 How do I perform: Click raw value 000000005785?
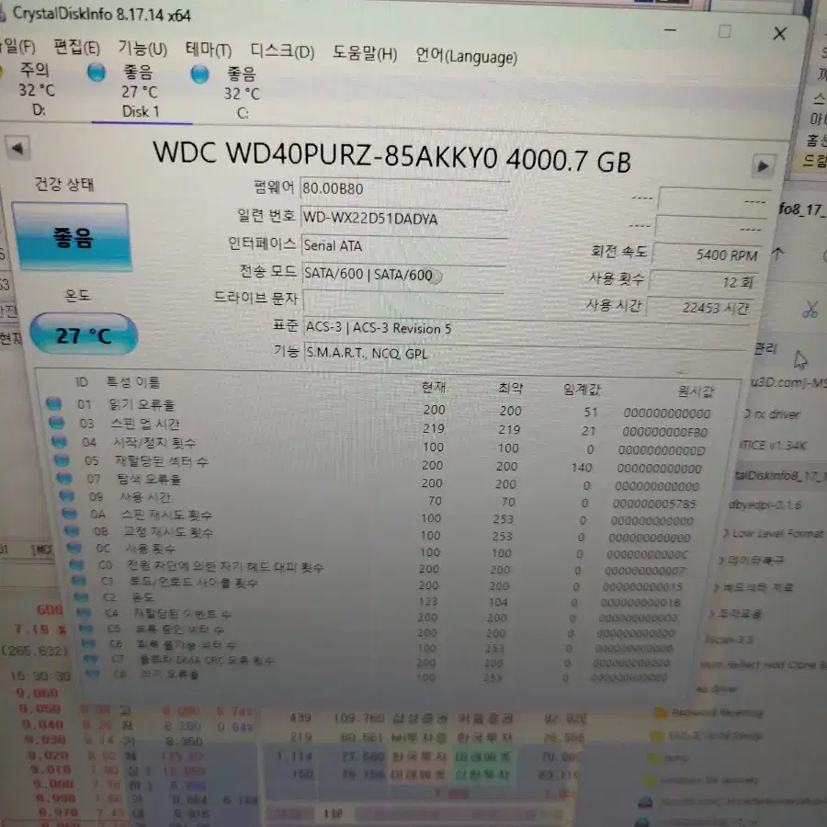tap(654, 504)
